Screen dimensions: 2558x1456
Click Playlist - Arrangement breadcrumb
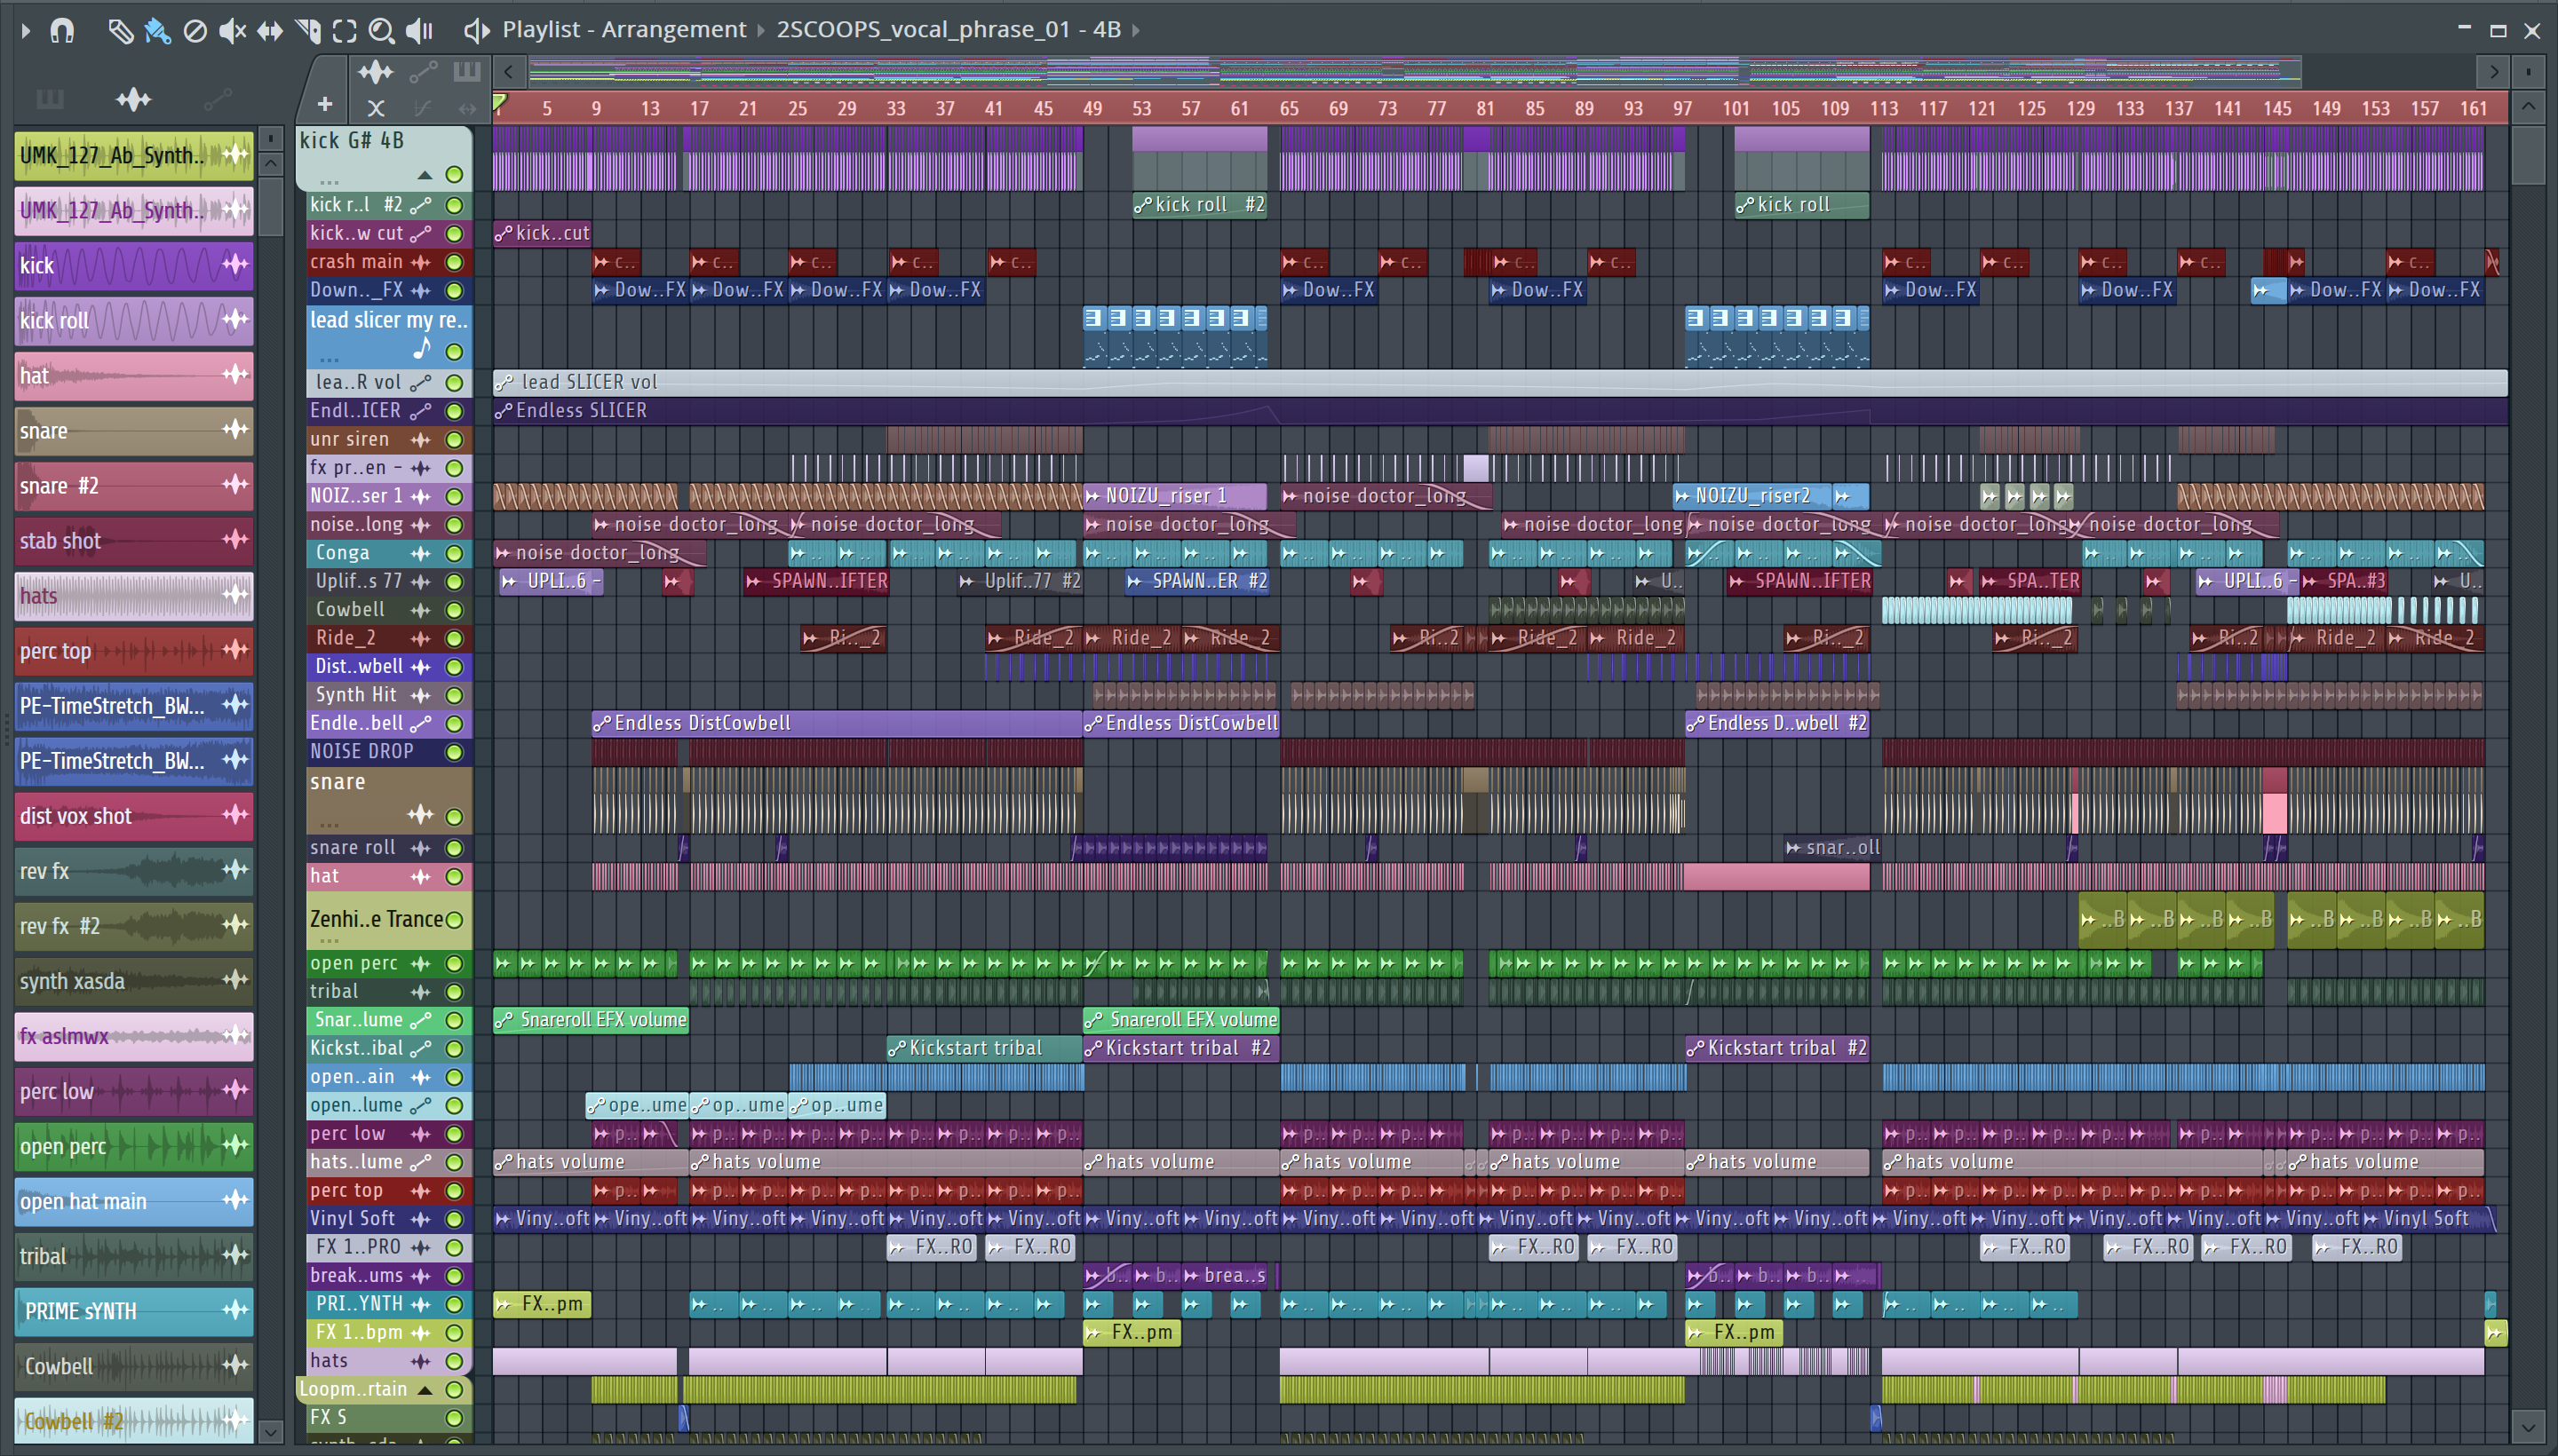coord(624,30)
